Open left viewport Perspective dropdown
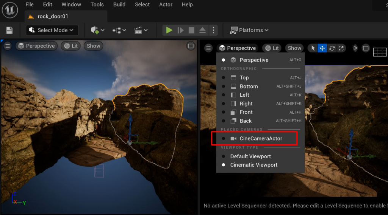The height and width of the screenshot is (215, 388). (x=37, y=46)
